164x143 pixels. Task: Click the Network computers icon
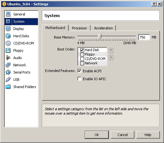pyautogui.click(x=8, y=65)
